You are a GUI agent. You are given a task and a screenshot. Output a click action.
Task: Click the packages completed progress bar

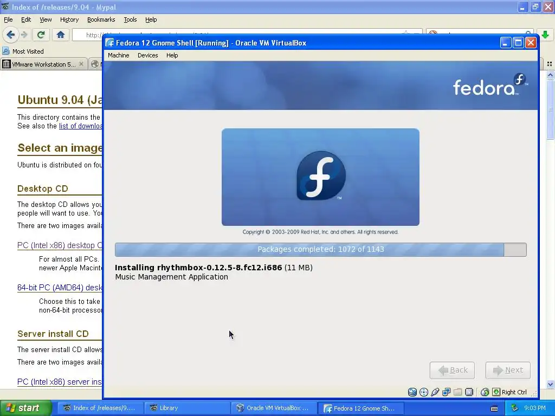click(x=321, y=249)
